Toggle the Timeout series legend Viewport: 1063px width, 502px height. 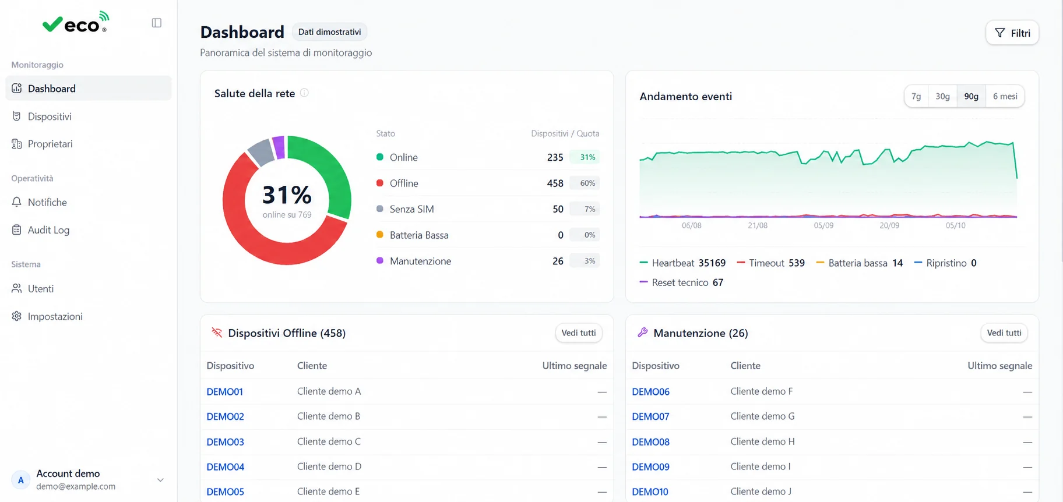pyautogui.click(x=770, y=263)
